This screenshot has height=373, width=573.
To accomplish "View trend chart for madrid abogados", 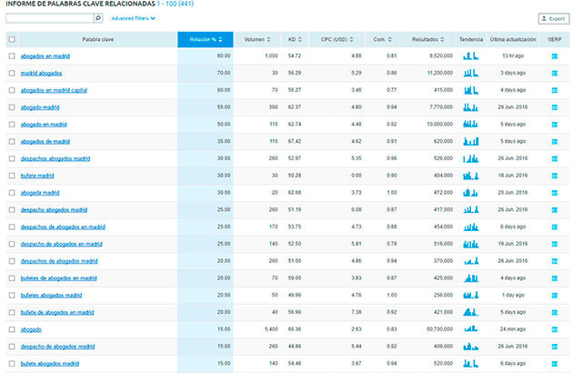I will pos(471,73).
